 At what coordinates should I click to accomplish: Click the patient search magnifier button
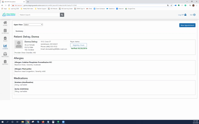coord(62,15)
